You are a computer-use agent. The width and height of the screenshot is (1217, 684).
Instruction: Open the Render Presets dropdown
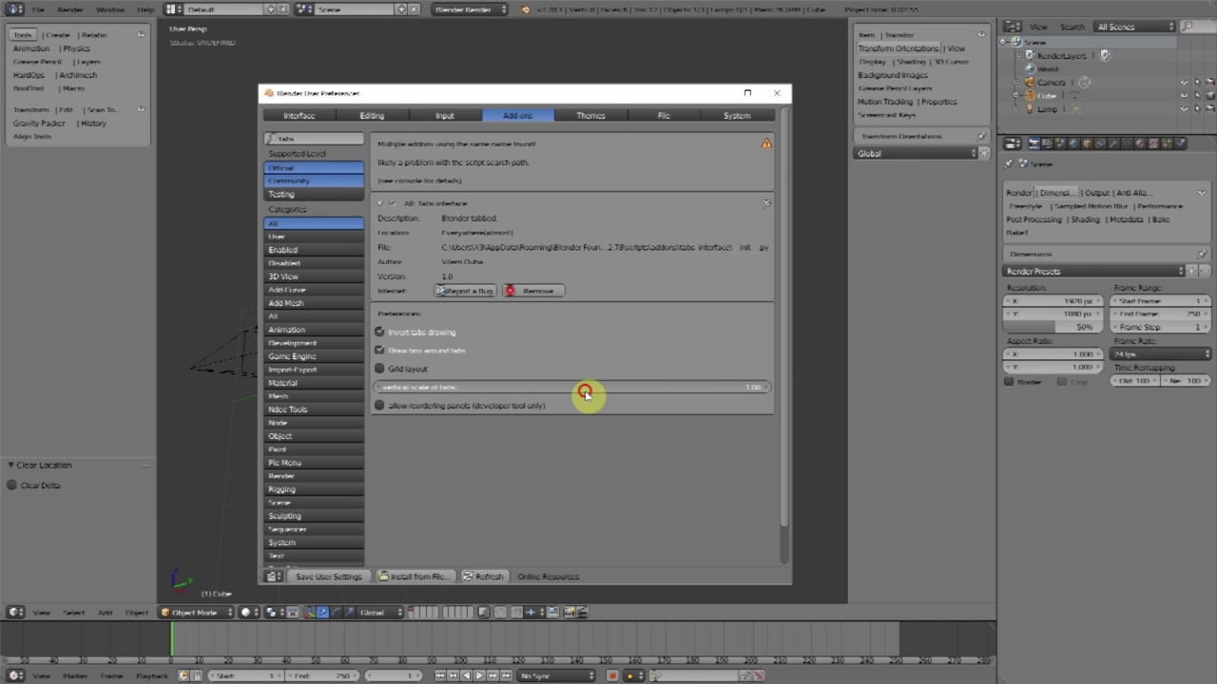pyautogui.click(x=1094, y=272)
